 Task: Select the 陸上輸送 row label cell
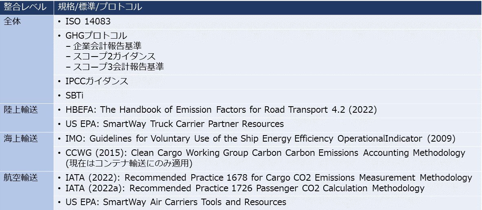[27, 118]
